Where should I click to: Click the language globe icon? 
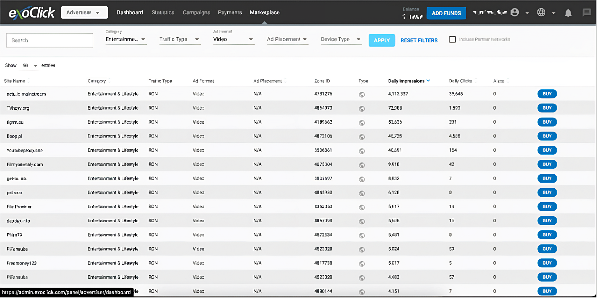[541, 13]
